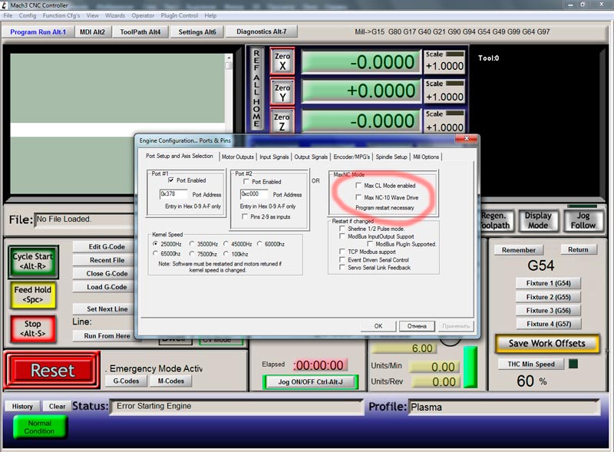Screen dimensions: 614x452
Task: Switch to Mill Options tab
Action: point(426,157)
